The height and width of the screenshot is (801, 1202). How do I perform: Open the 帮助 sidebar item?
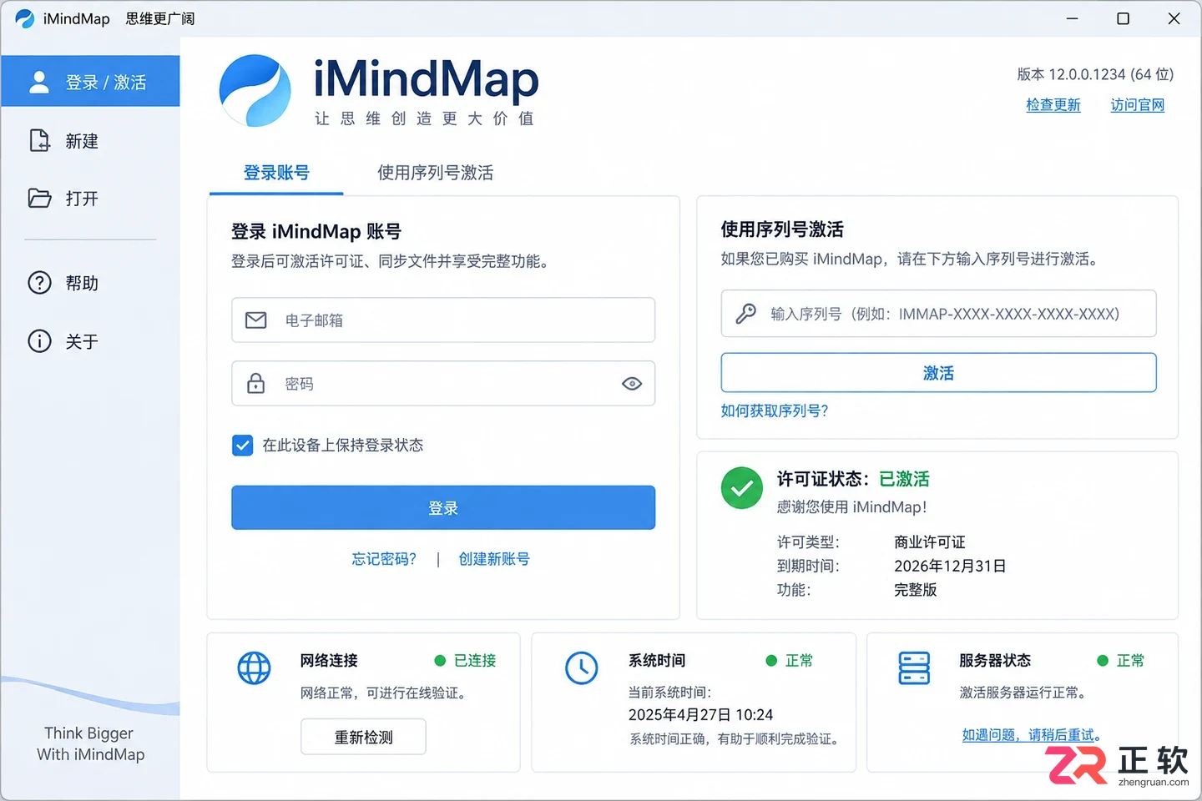pos(82,283)
